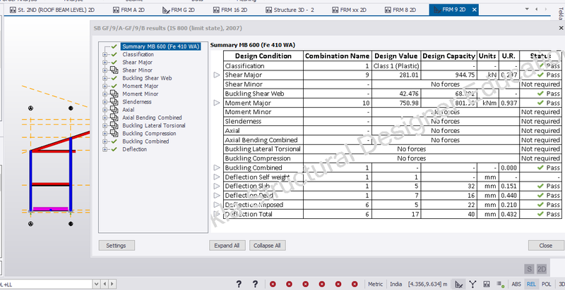Click the Collapse All button
565x290 pixels.
pyautogui.click(x=268, y=246)
